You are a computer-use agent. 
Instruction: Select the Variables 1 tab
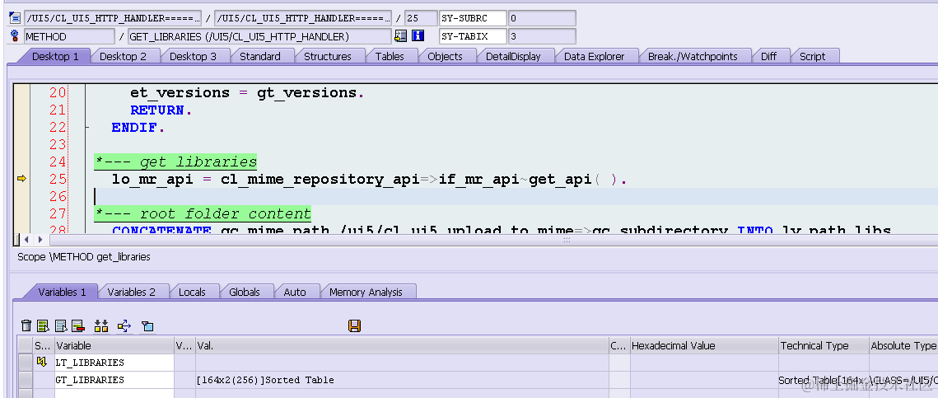point(62,292)
